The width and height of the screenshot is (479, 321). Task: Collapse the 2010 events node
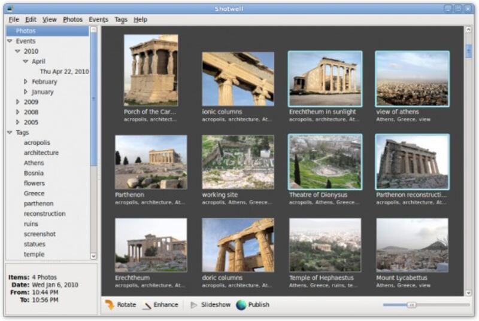(18, 51)
